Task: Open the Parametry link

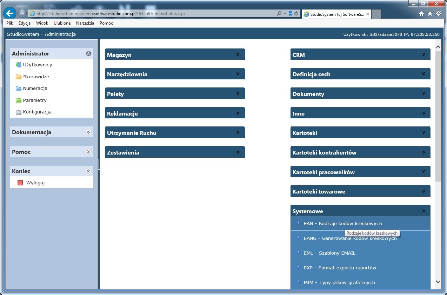Action: tap(35, 100)
